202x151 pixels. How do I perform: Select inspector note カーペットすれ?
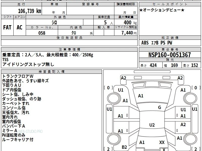[16, 103]
